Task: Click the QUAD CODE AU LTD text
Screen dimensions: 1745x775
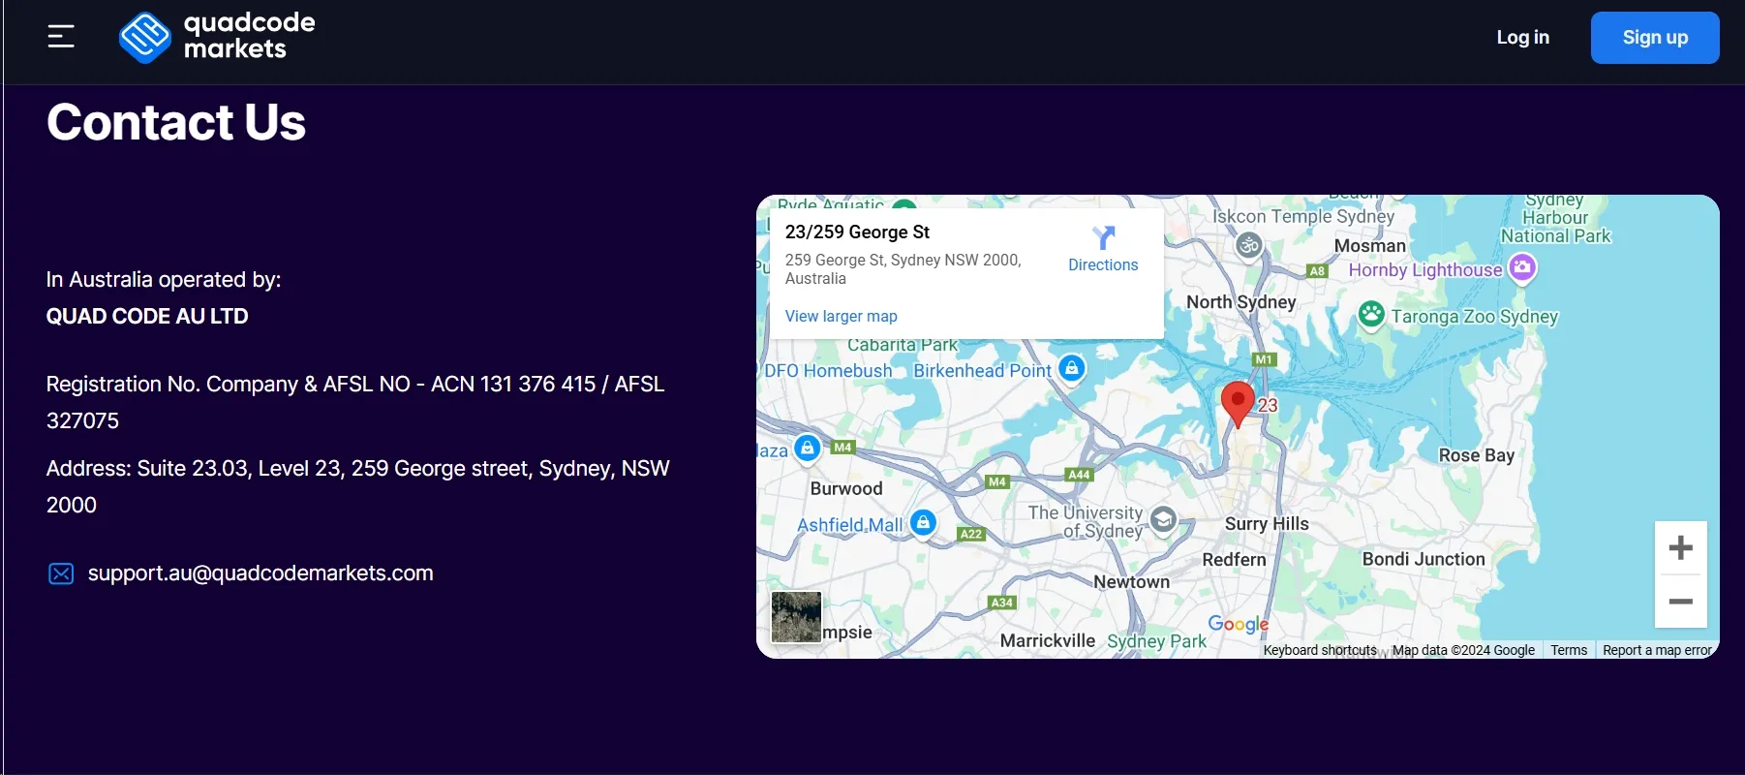Action: click(147, 317)
